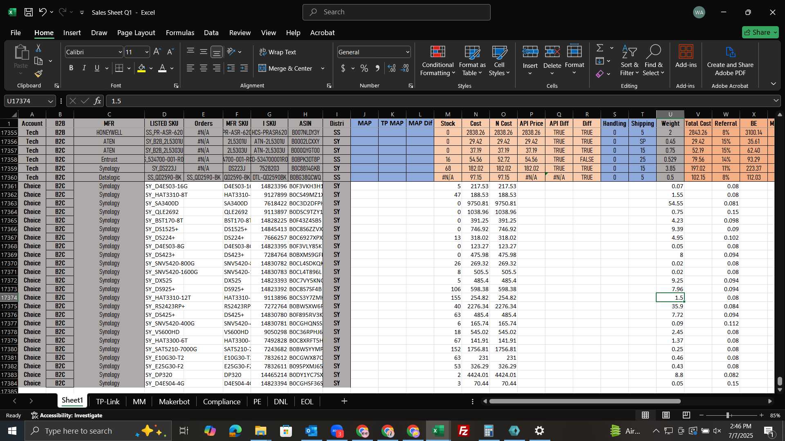Switch to the Formulas ribbon tab
Image resolution: width=785 pixels, height=441 pixels.
(180, 33)
